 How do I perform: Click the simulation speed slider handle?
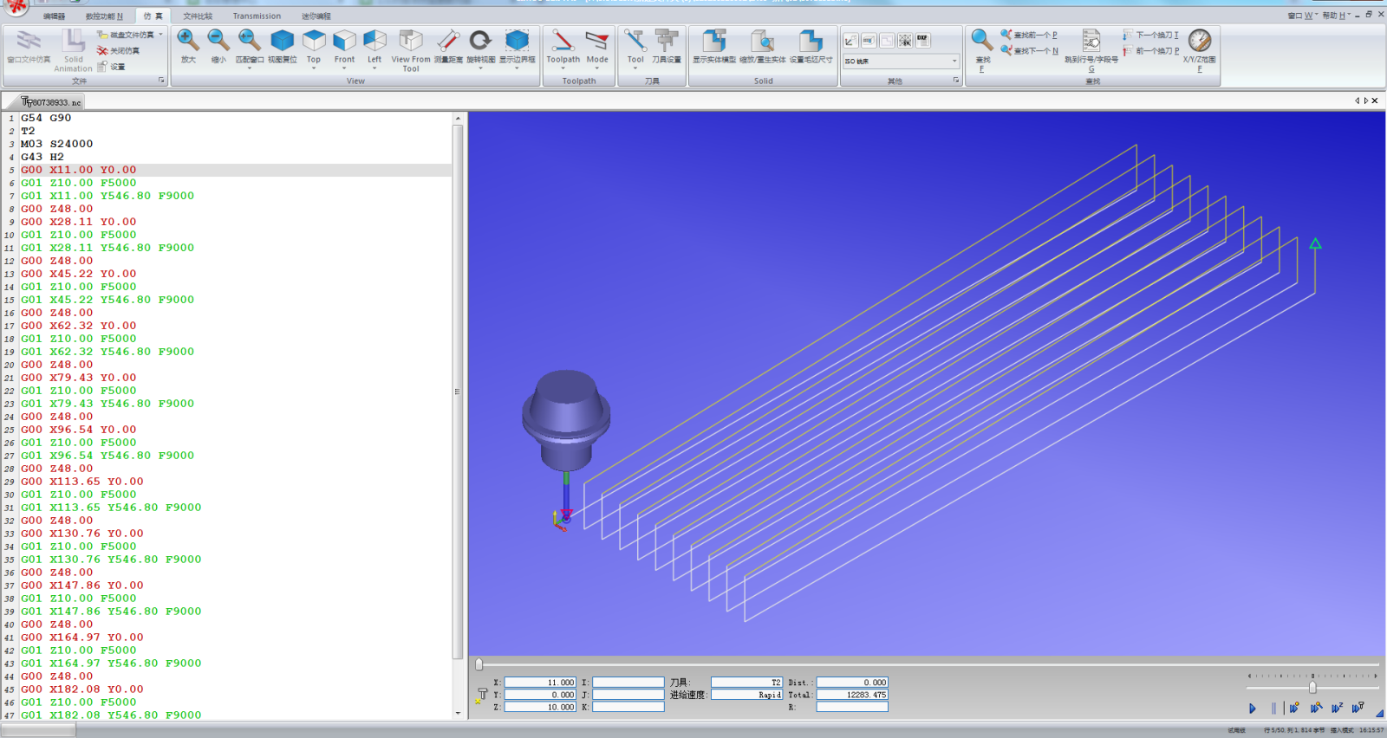[x=1312, y=687]
